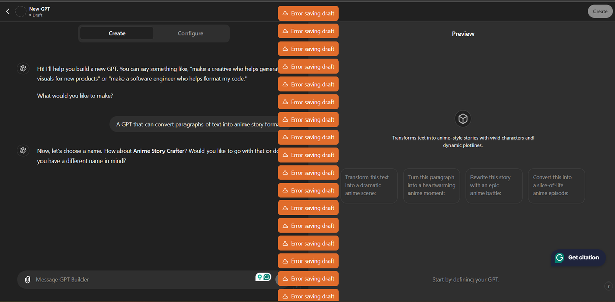Select 'Turn this paragraph into a heartwarming anime moment' starter

coord(432,186)
